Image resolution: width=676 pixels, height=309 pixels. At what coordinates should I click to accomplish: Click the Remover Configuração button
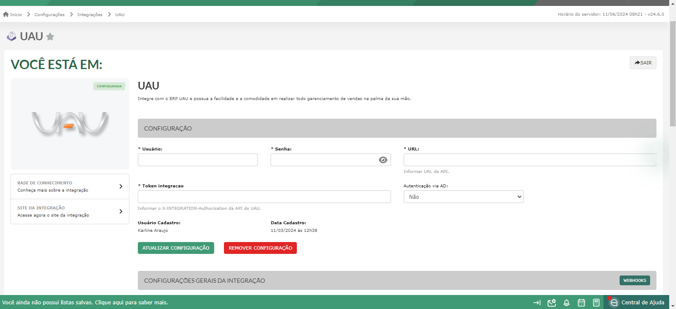pos(260,248)
